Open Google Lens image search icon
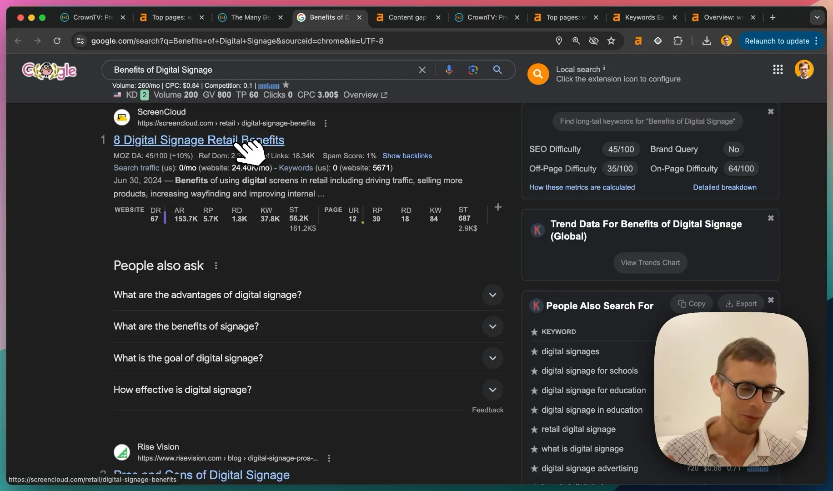The height and width of the screenshot is (491, 833). (x=473, y=70)
